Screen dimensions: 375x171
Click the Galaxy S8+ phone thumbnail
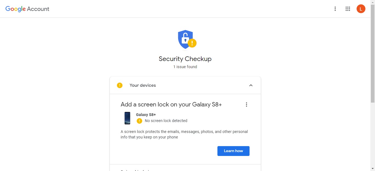pos(127,118)
